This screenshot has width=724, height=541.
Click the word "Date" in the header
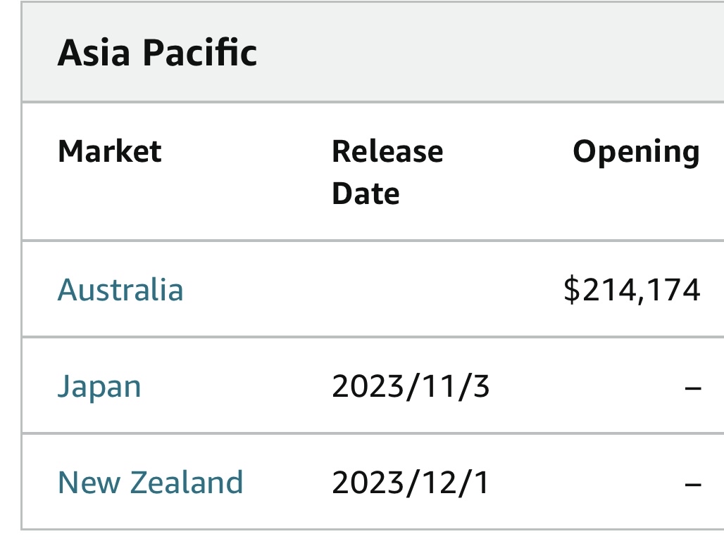click(x=366, y=193)
